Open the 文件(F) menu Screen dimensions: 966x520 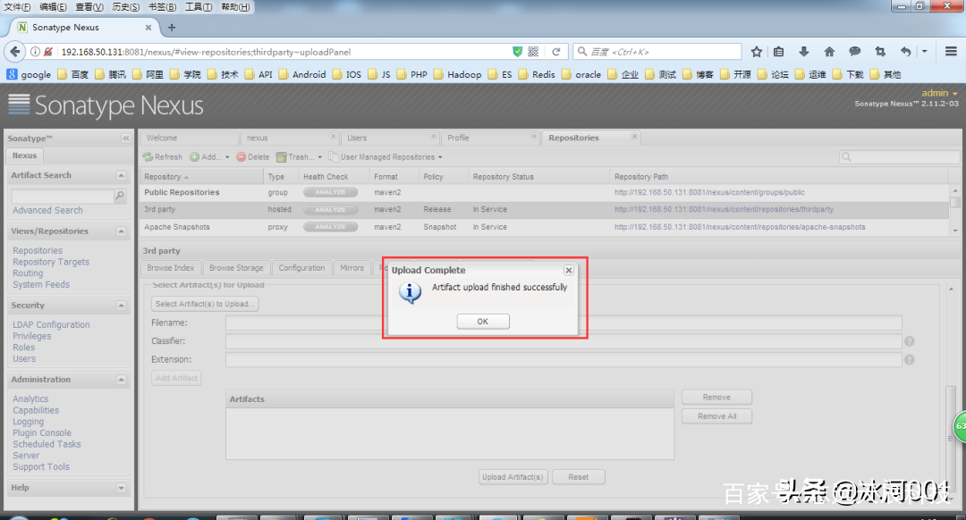17,7
